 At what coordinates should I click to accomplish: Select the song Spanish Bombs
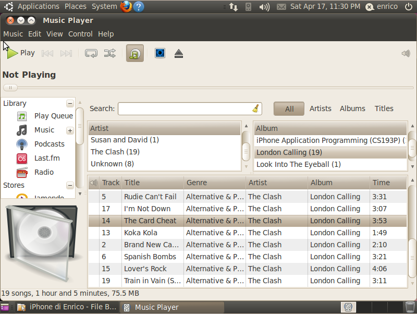coord(248,257)
